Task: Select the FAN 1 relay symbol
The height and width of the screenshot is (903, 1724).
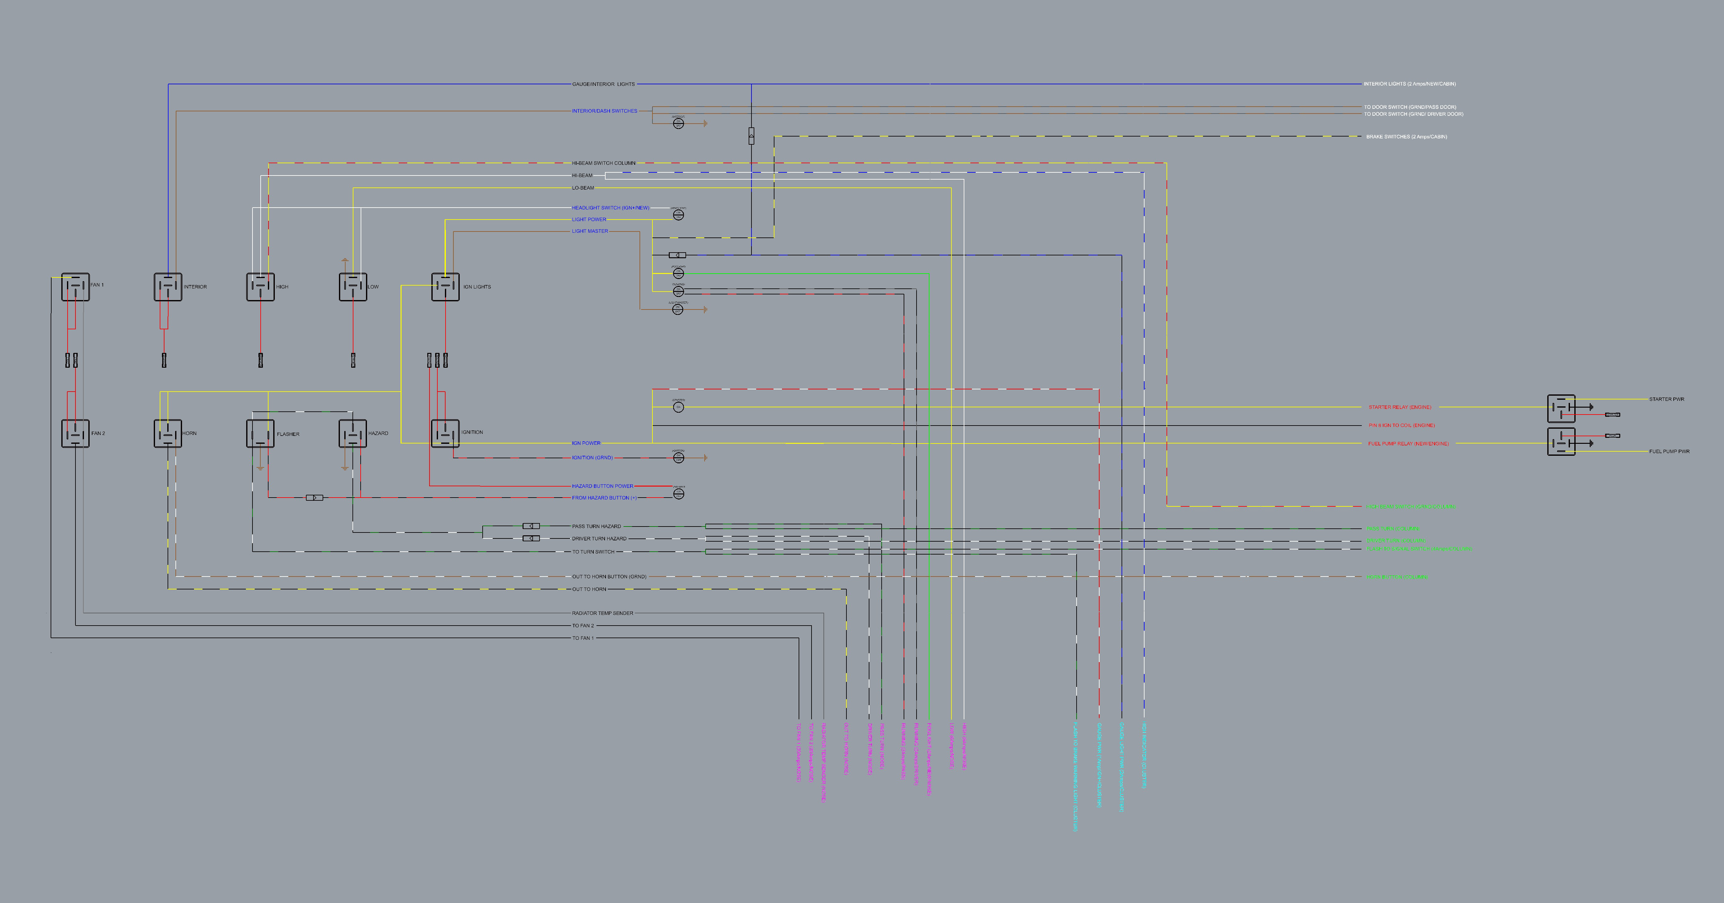Action: 76,287
